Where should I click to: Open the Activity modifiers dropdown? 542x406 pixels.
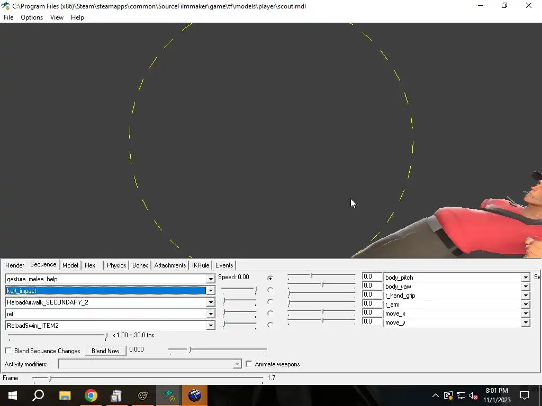click(x=237, y=364)
